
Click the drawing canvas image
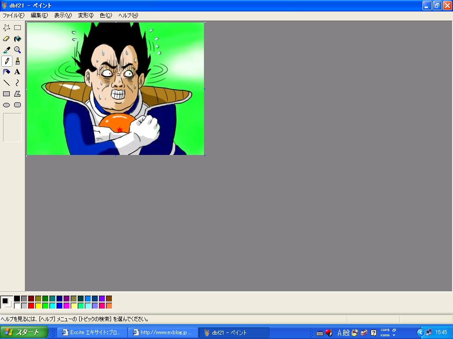pyautogui.click(x=115, y=88)
